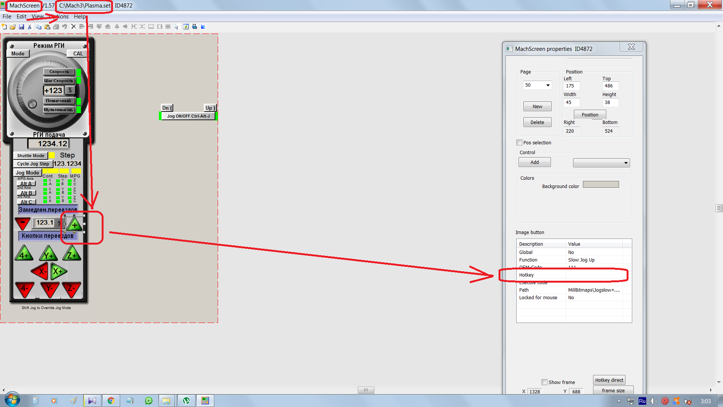Click the Save floppy disk icon

point(21,27)
